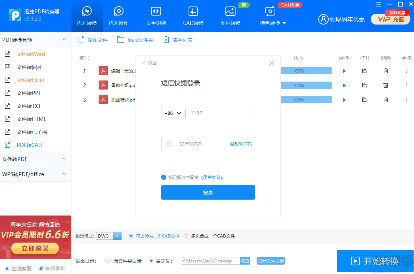Open more options for file row 1
Viewport: 414px width, 274px height.
coord(407,71)
